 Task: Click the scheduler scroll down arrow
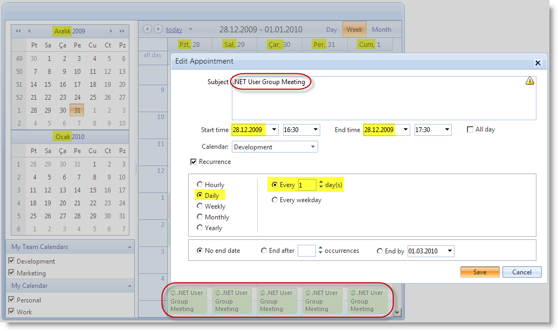tap(397, 313)
